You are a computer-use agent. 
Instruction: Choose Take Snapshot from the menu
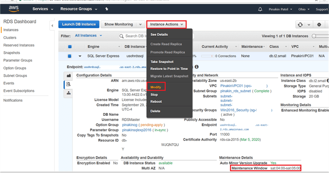coord(162,62)
